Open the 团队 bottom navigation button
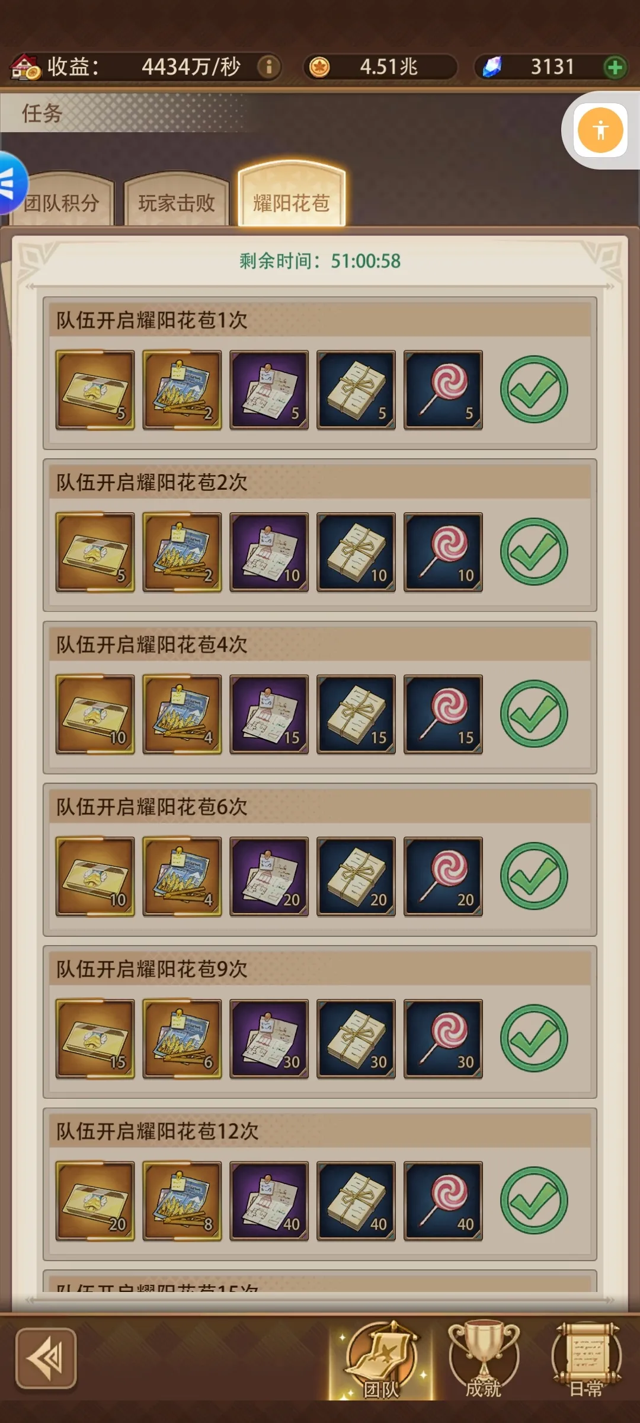This screenshot has width=640, height=1423. 381,1359
